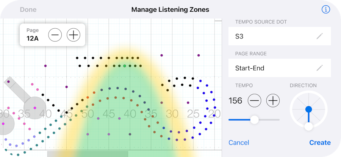Click the horizontal scrollbar under the field
341x157 pixels.
pos(88,154)
